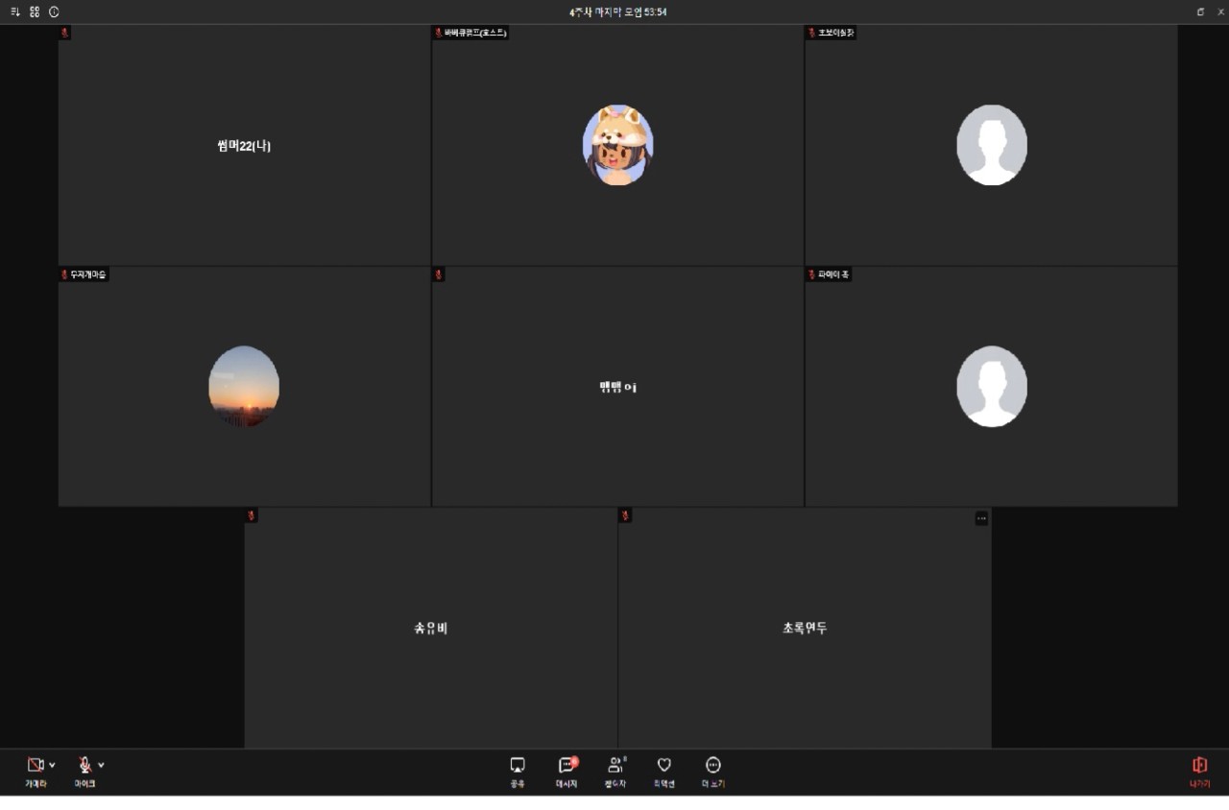The width and height of the screenshot is (1229, 810).
Task: Click the muted mic indicator on the bottom-left tile
Action: click(252, 515)
